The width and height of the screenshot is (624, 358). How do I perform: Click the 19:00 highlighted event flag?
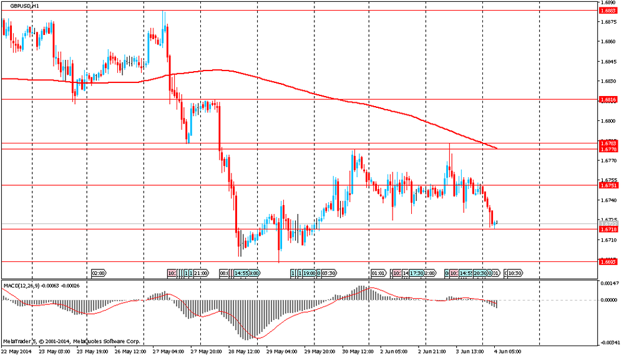pyautogui.click(x=310, y=273)
